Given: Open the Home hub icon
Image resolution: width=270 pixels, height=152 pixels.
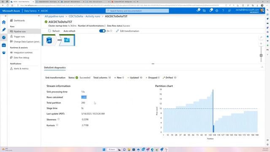Looking at the screenshot, I should [x=4, y=22].
